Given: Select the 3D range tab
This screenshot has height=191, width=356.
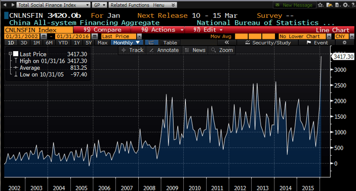Looking at the screenshot, I should pos(24,42).
